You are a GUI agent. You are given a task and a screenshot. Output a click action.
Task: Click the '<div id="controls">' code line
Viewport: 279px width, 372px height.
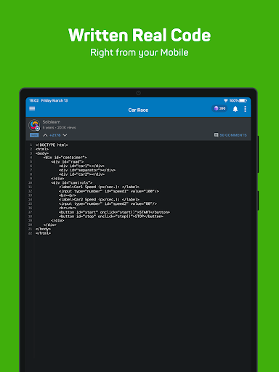(72, 182)
